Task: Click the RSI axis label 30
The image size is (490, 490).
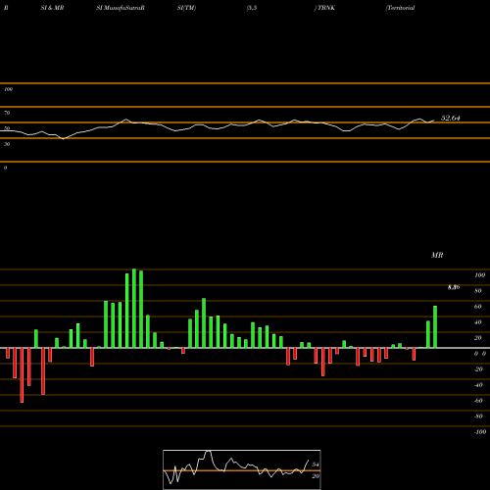Action: click(7, 144)
